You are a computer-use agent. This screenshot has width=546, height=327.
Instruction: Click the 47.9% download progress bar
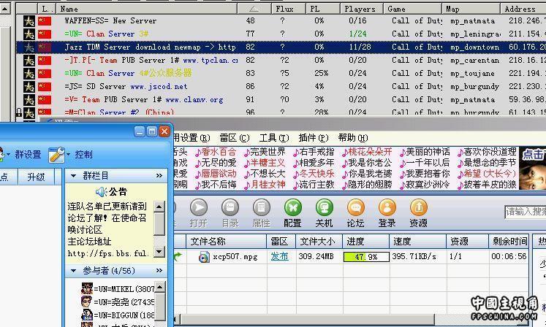coord(366,257)
